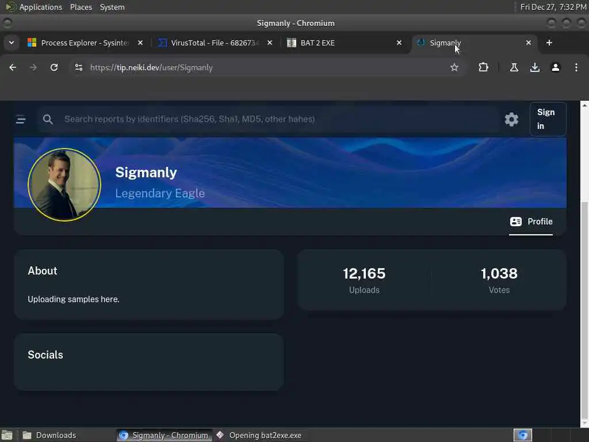The height and width of the screenshot is (442, 589).
Task: Open the gear settings icon
Action: (511, 120)
